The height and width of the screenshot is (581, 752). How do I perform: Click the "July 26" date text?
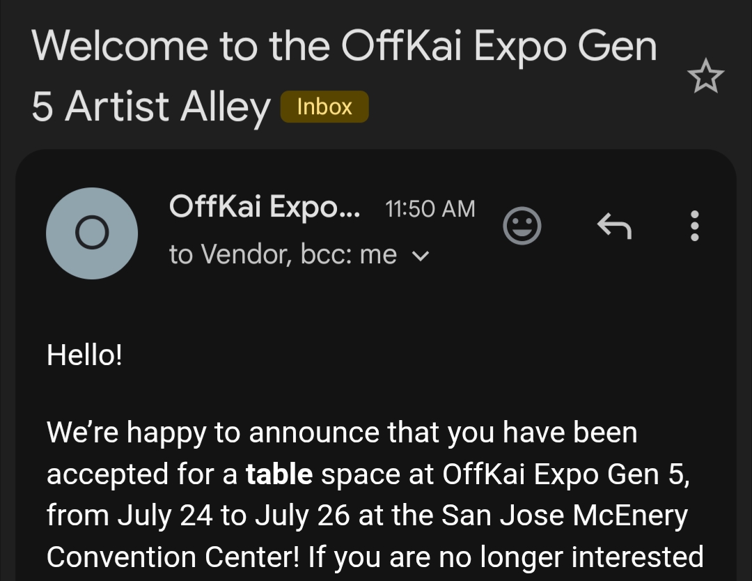(x=299, y=516)
